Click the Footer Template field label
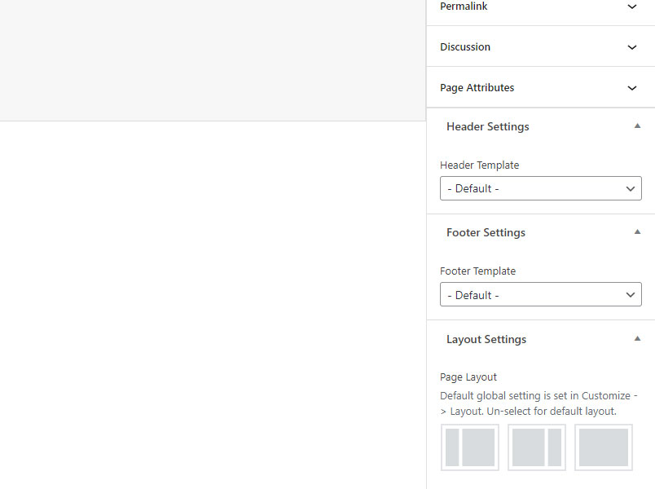This screenshot has width=655, height=489. [x=477, y=271]
